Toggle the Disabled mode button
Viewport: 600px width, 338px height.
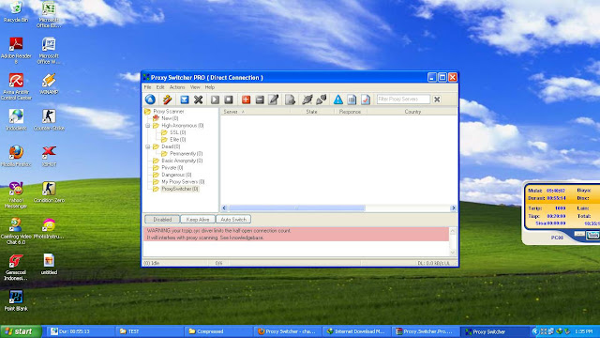coord(162,219)
